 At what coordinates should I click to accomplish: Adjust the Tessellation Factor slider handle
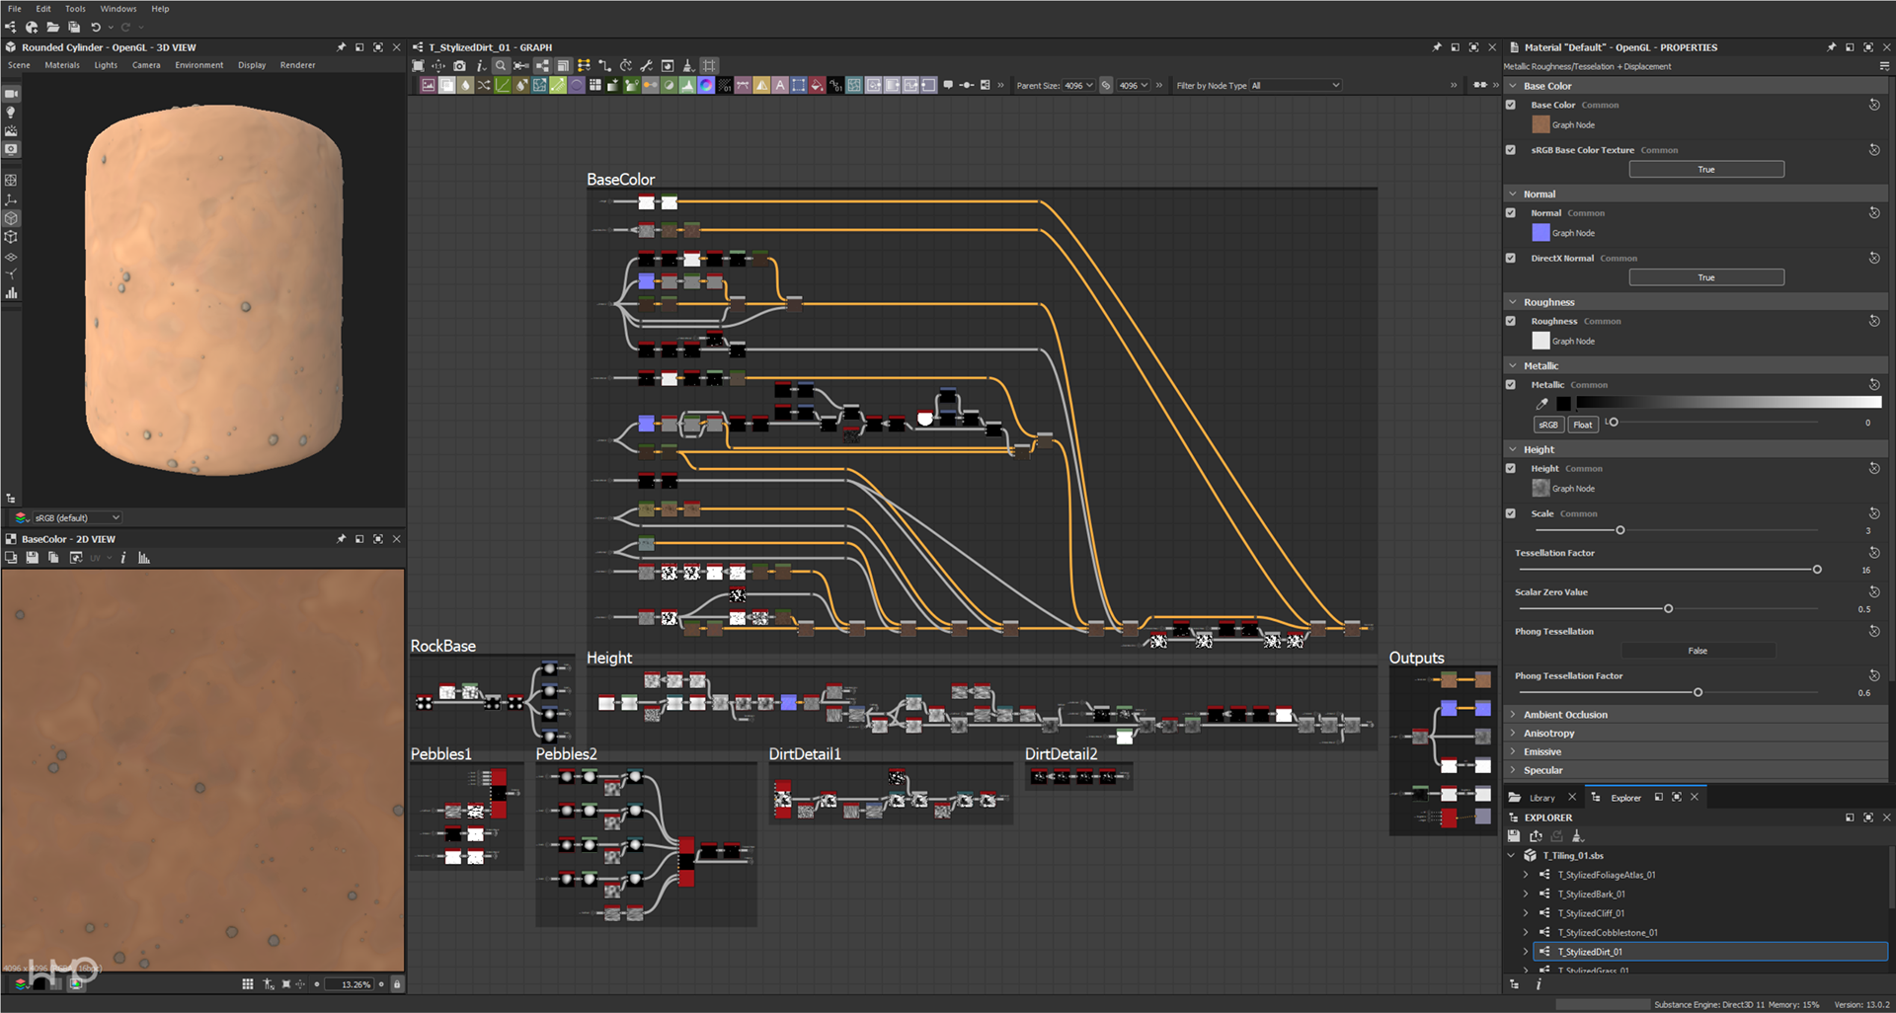click(x=1816, y=570)
